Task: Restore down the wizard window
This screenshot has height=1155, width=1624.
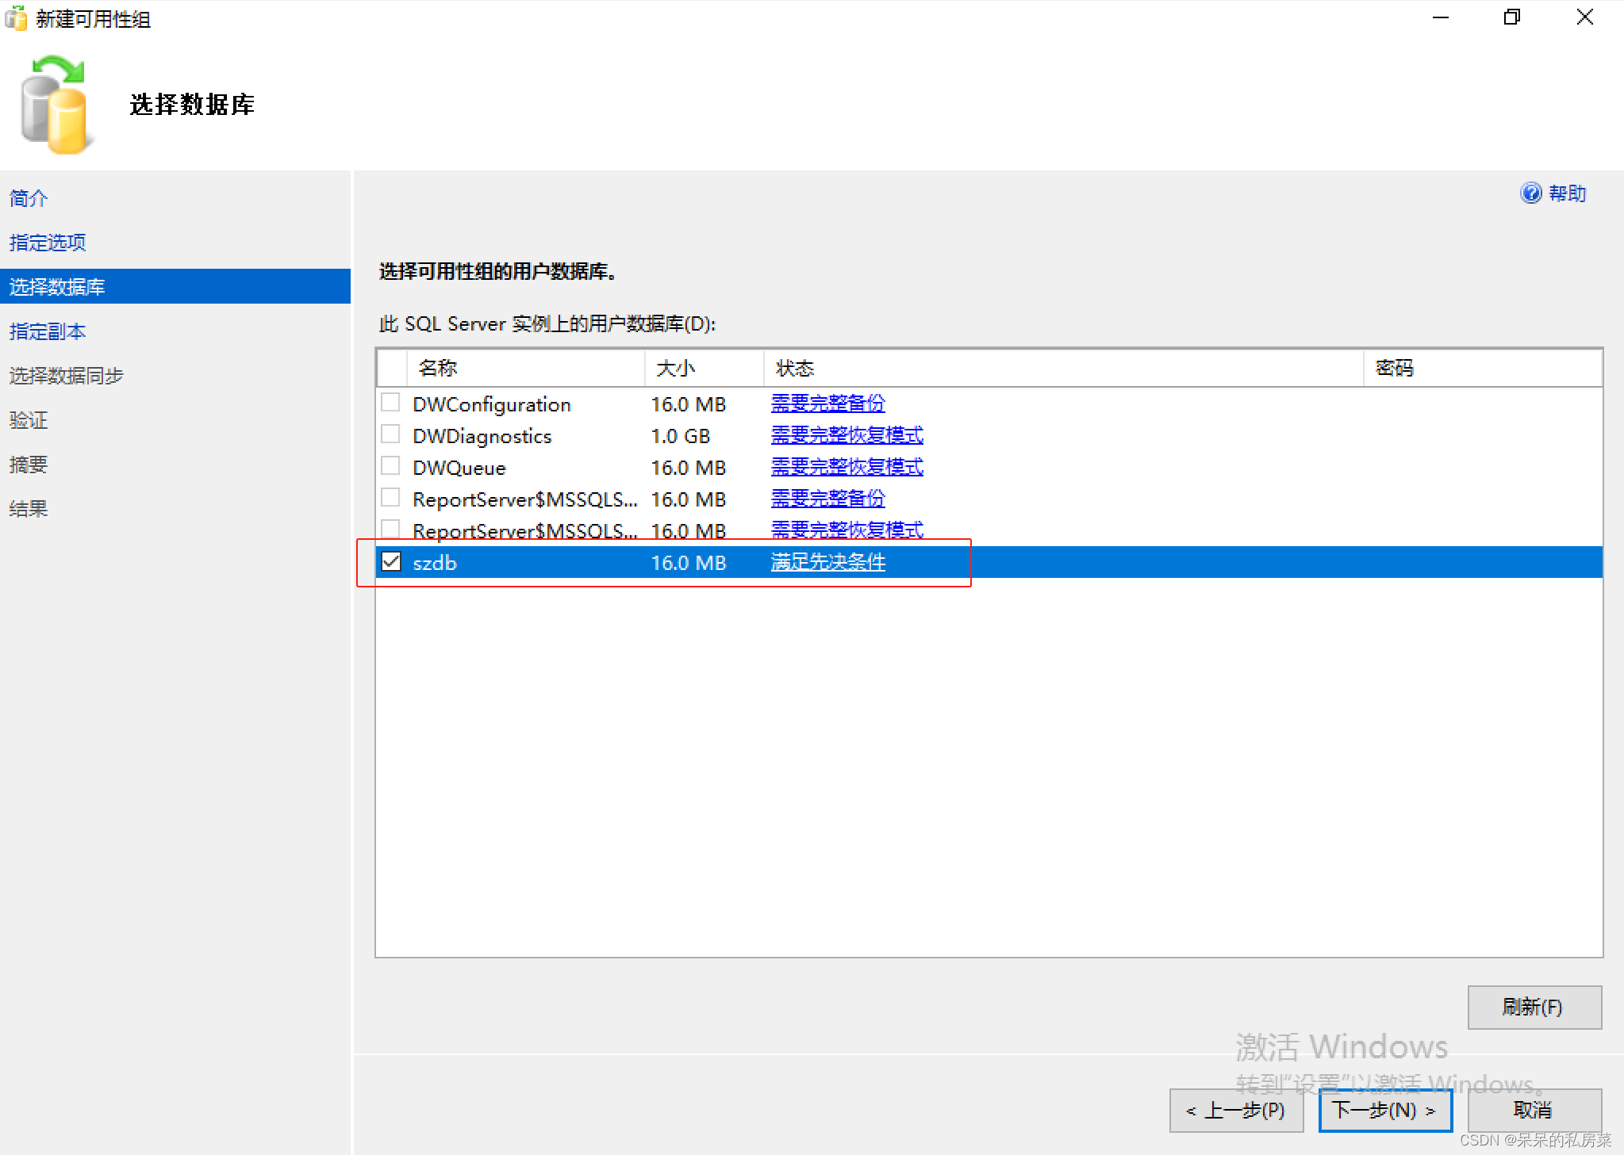Action: coord(1512,17)
